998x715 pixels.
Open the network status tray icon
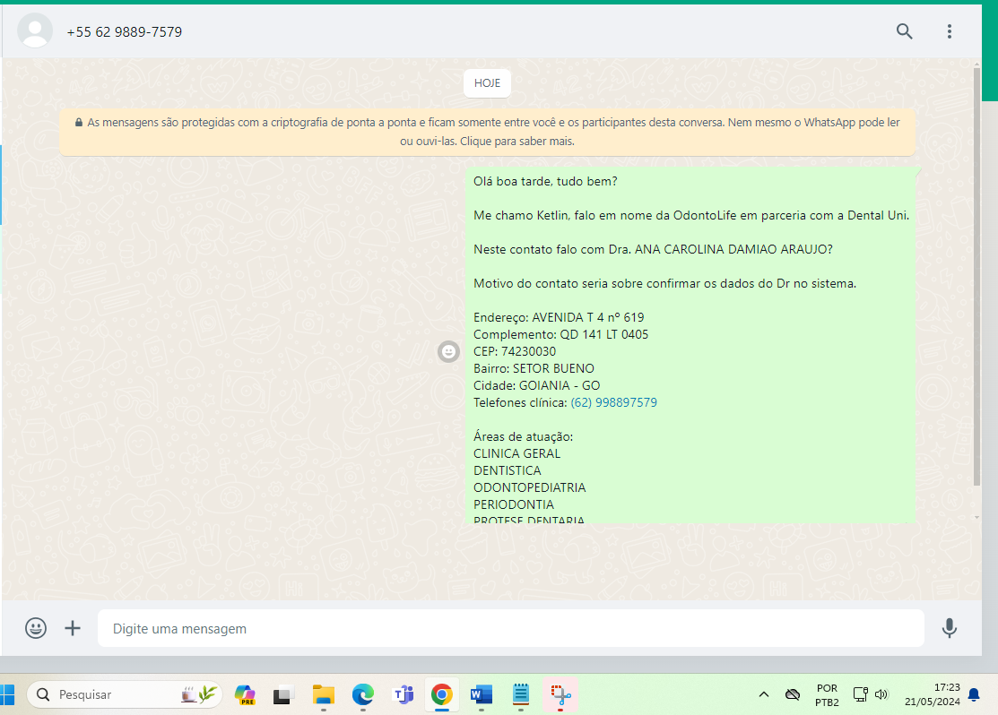tap(860, 694)
